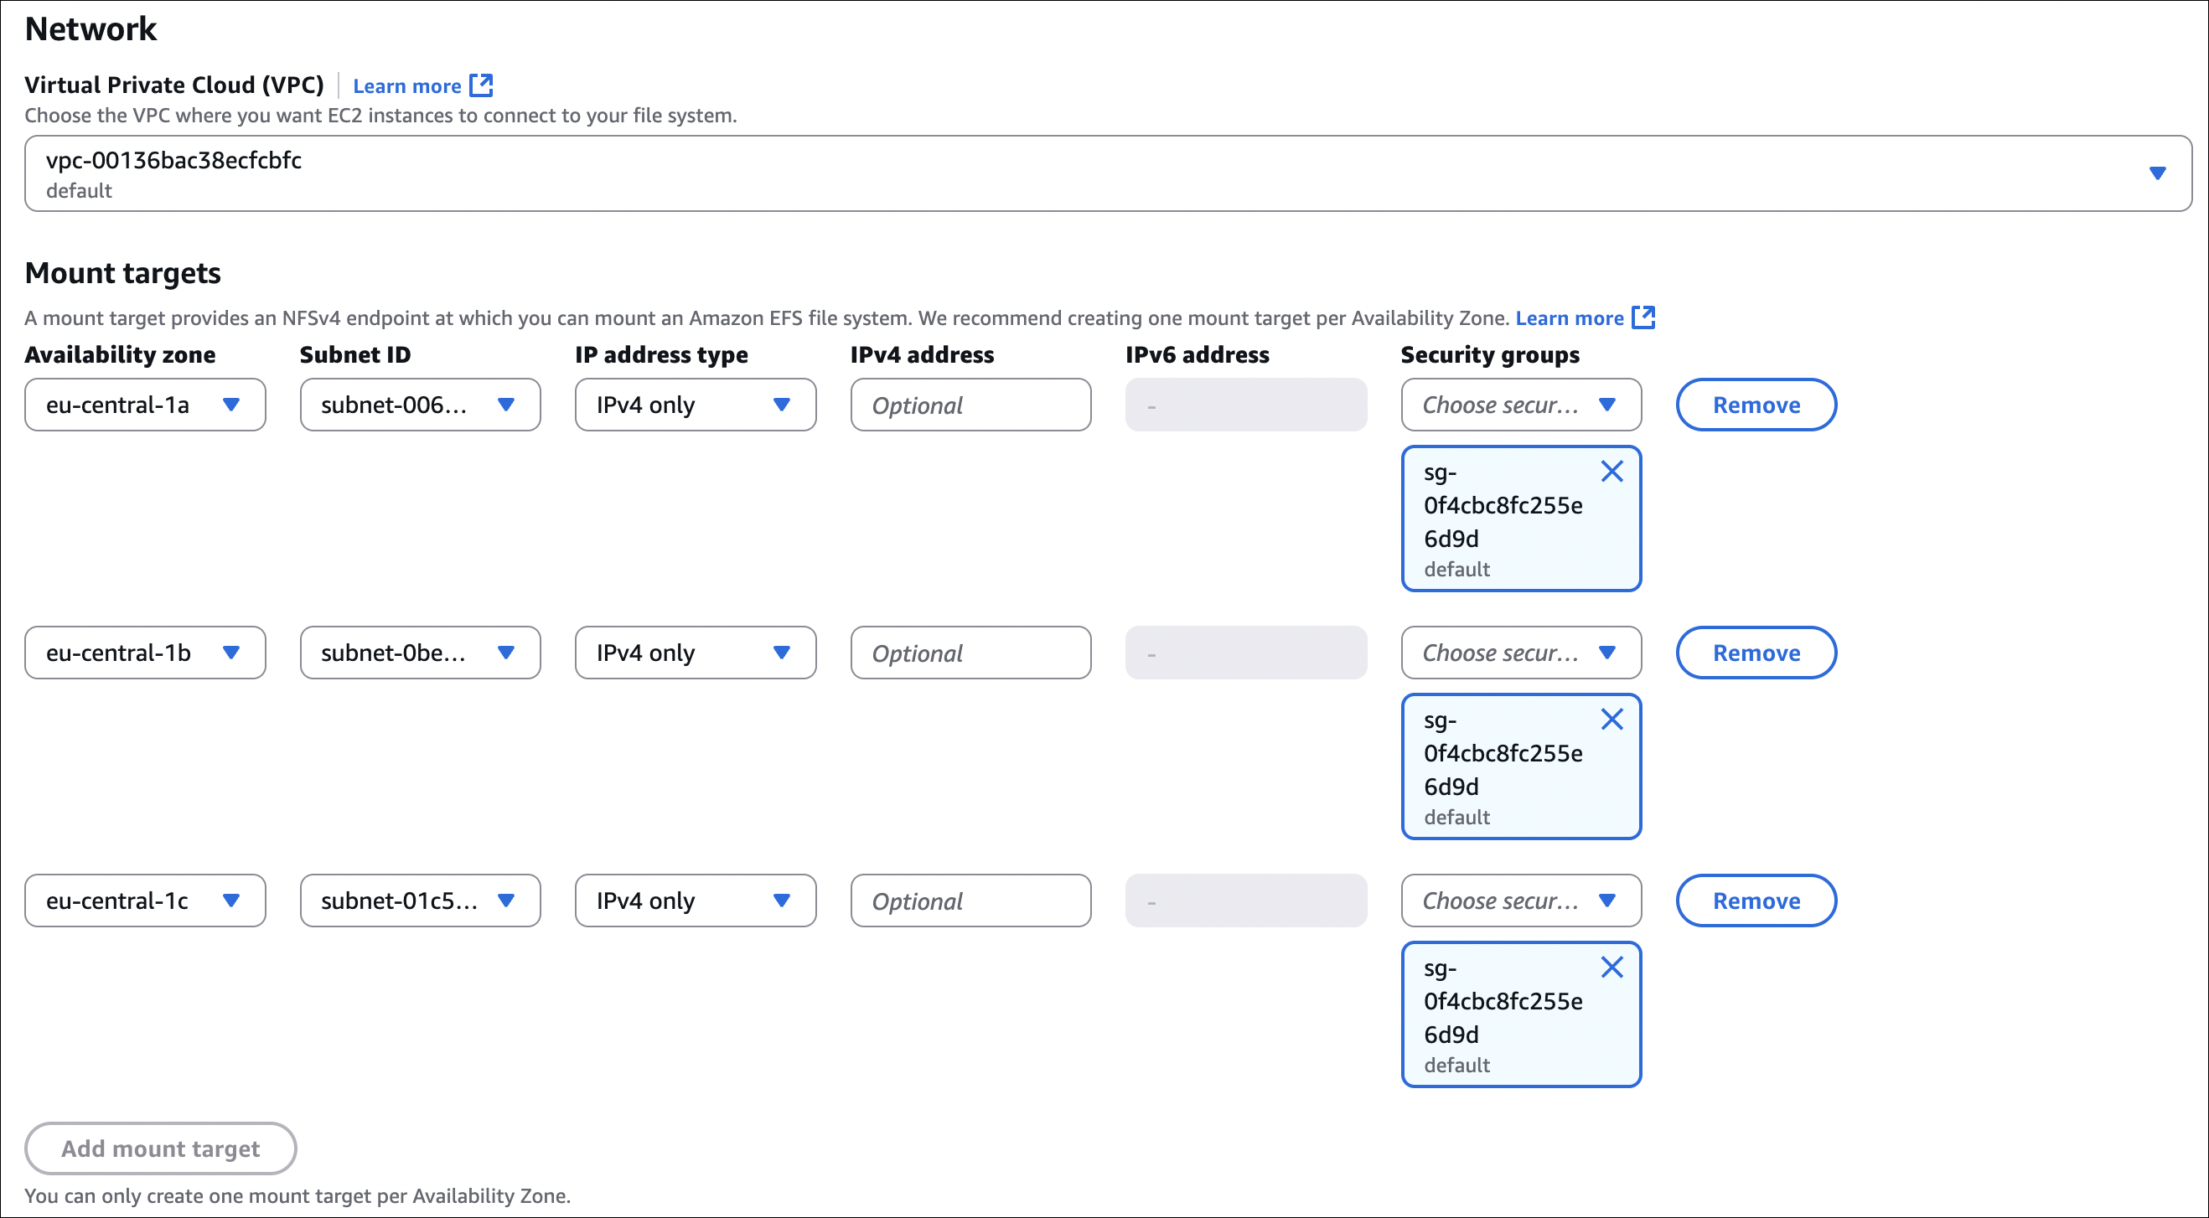Remove security group tag in eu-central-1b row
This screenshot has height=1218, width=2209.
point(1611,719)
